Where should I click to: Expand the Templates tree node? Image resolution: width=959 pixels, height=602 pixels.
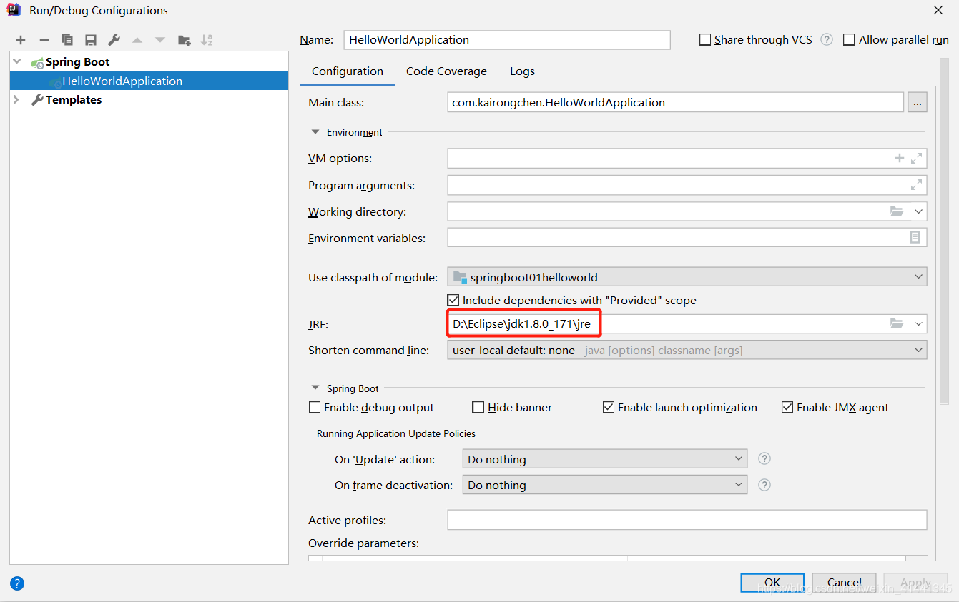pos(16,99)
